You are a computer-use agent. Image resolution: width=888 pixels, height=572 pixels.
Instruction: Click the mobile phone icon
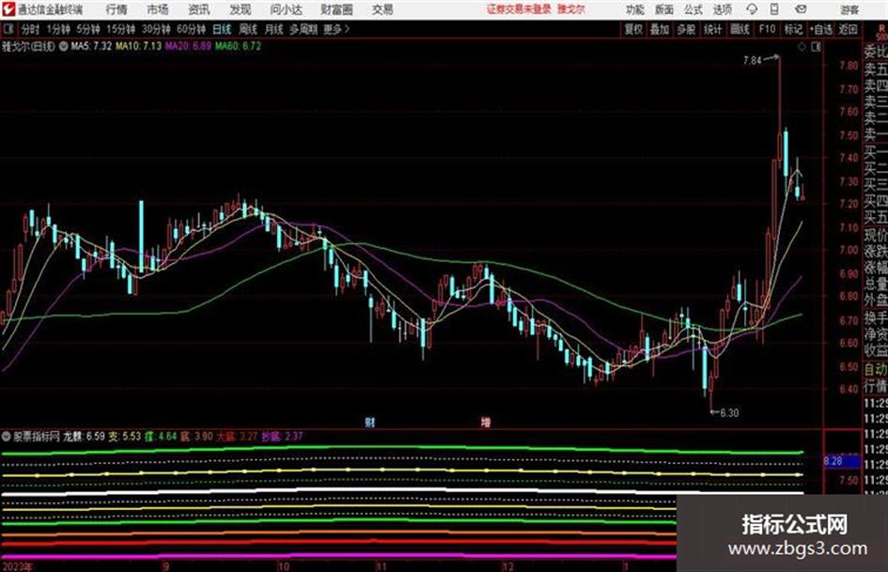[x=774, y=9]
